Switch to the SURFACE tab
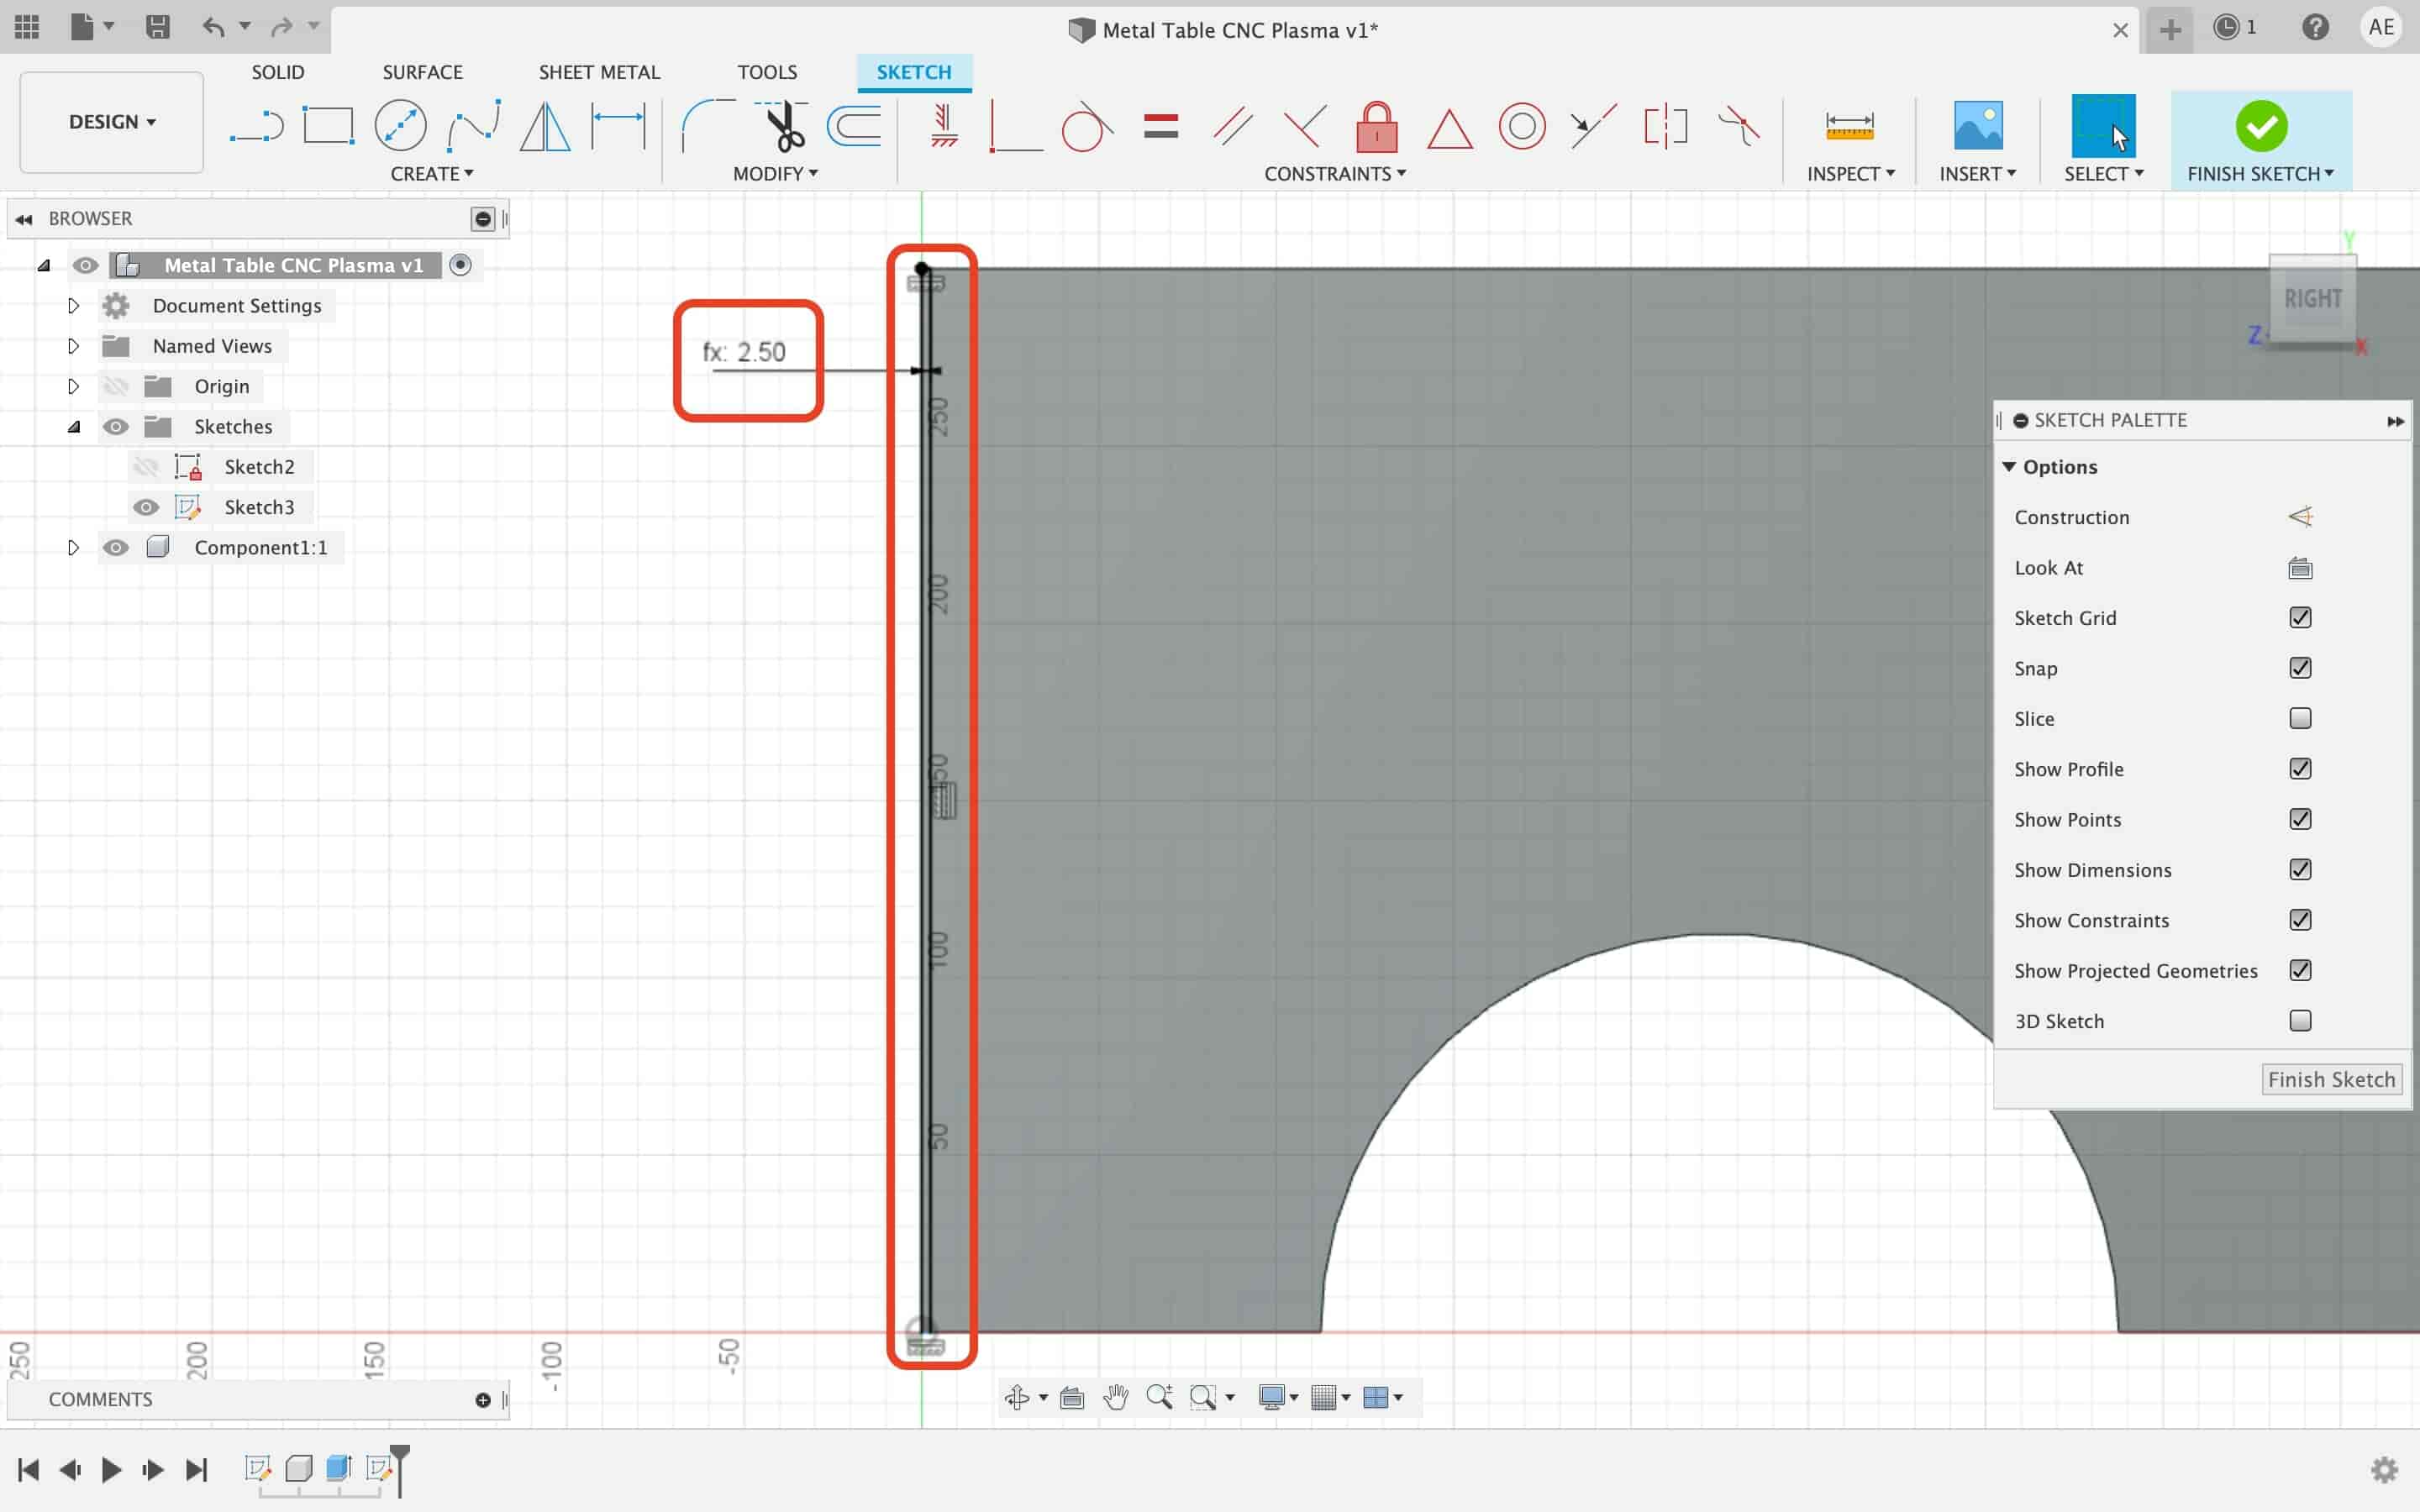 point(422,72)
